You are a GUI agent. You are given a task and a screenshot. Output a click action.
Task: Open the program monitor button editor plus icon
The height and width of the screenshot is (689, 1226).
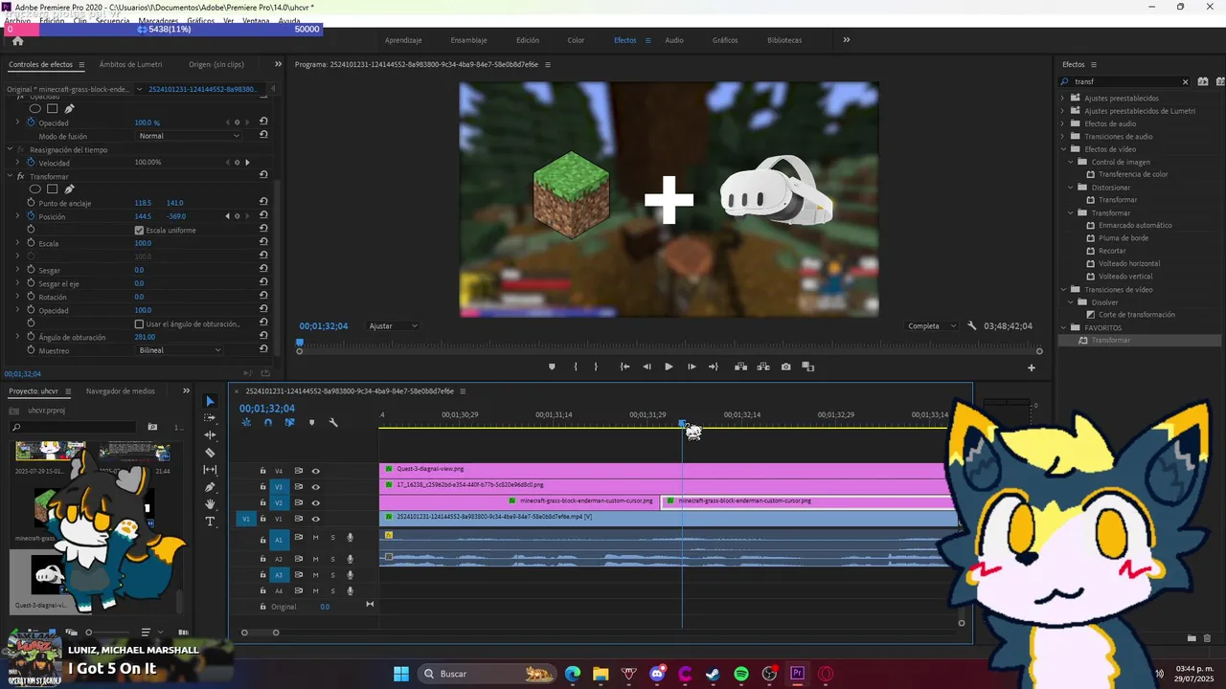coord(1032,367)
